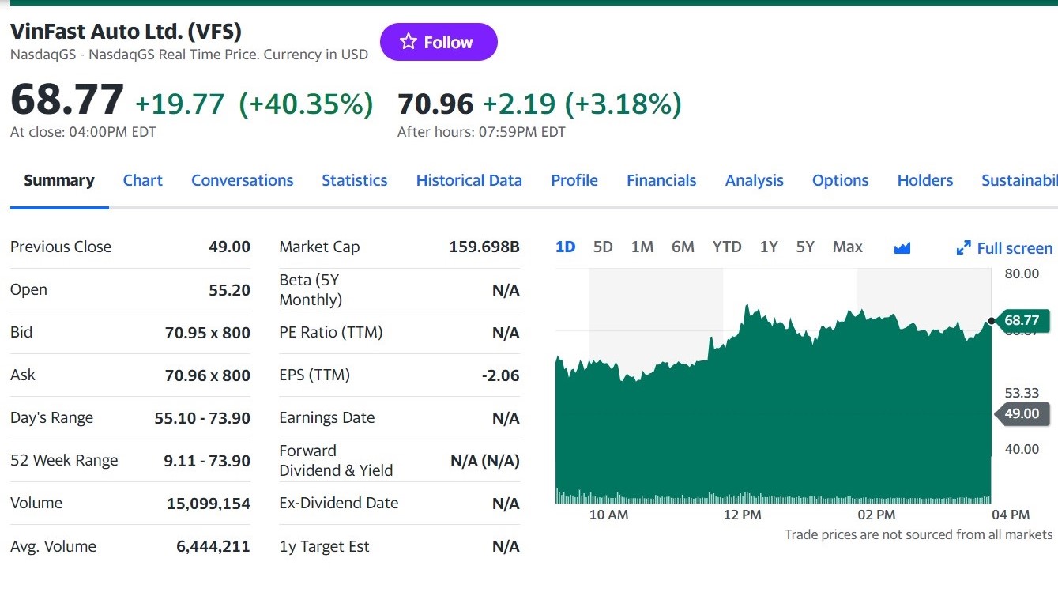The height and width of the screenshot is (596, 1058).
Task: Click the 52 Week Range 9.11 - 73.90
Action: 207,461
